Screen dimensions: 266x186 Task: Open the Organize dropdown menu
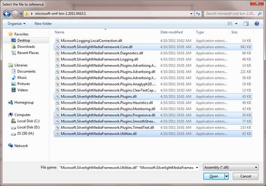17,23
